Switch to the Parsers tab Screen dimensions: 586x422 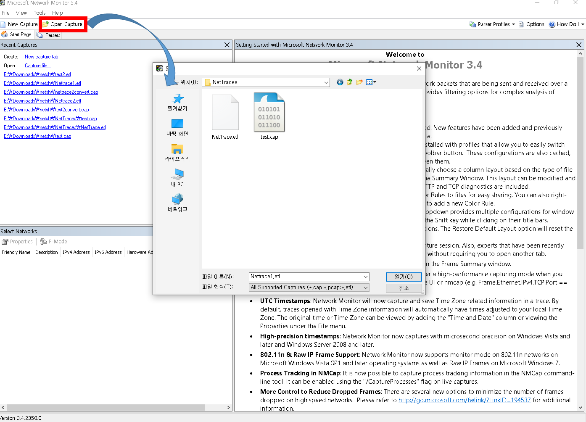tap(49, 35)
